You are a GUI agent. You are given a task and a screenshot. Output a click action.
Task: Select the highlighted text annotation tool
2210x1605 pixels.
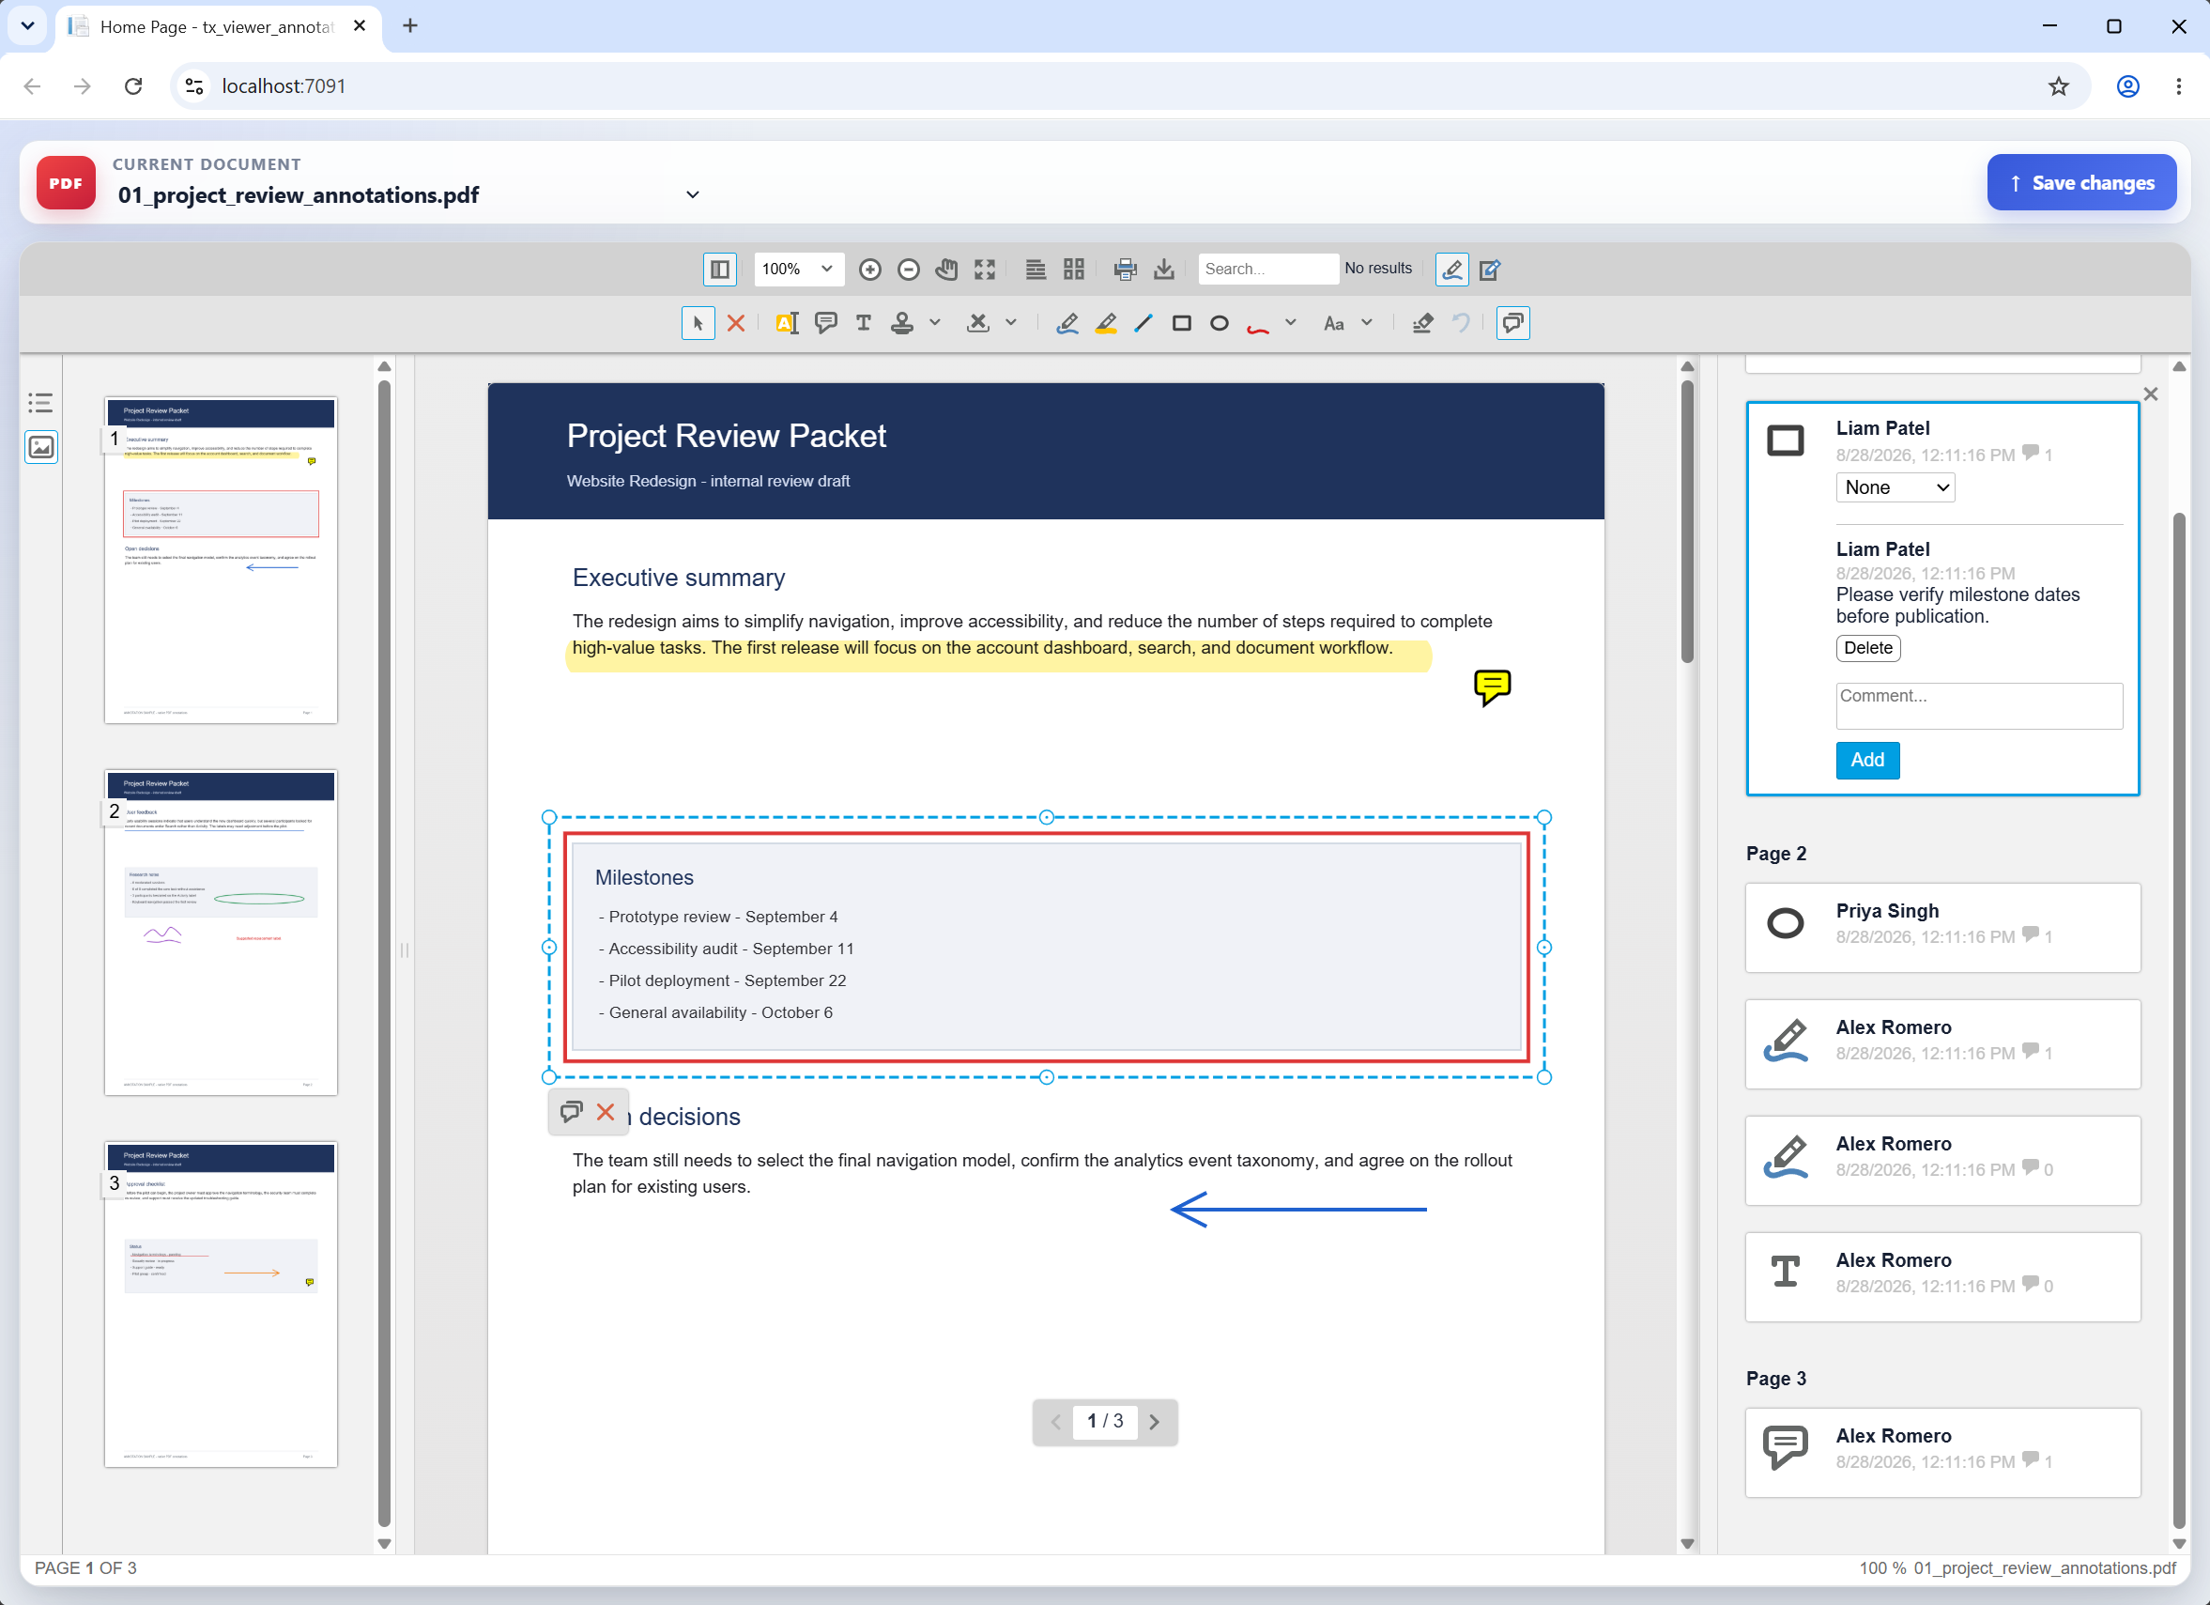point(787,322)
